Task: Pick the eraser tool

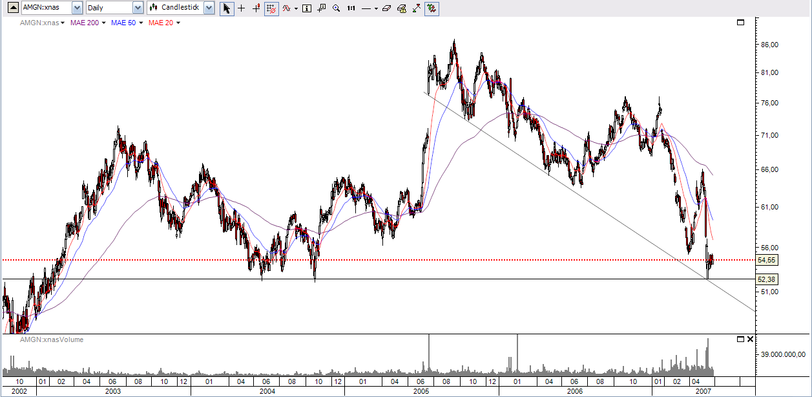Action: [386, 8]
